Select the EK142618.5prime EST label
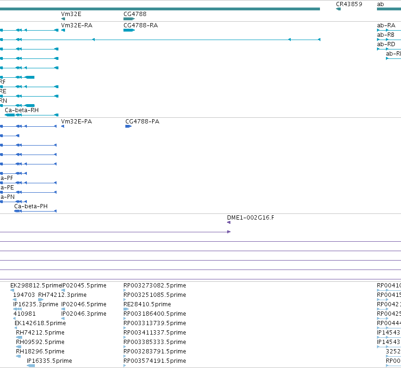The width and height of the screenshot is (401, 368). pos(40,323)
